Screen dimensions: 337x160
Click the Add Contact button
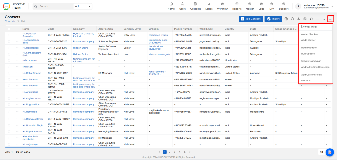click(x=251, y=19)
